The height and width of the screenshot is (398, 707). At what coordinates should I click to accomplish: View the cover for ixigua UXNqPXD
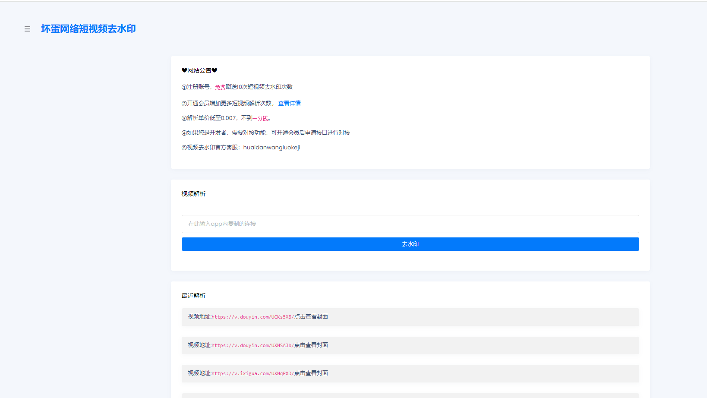311,373
